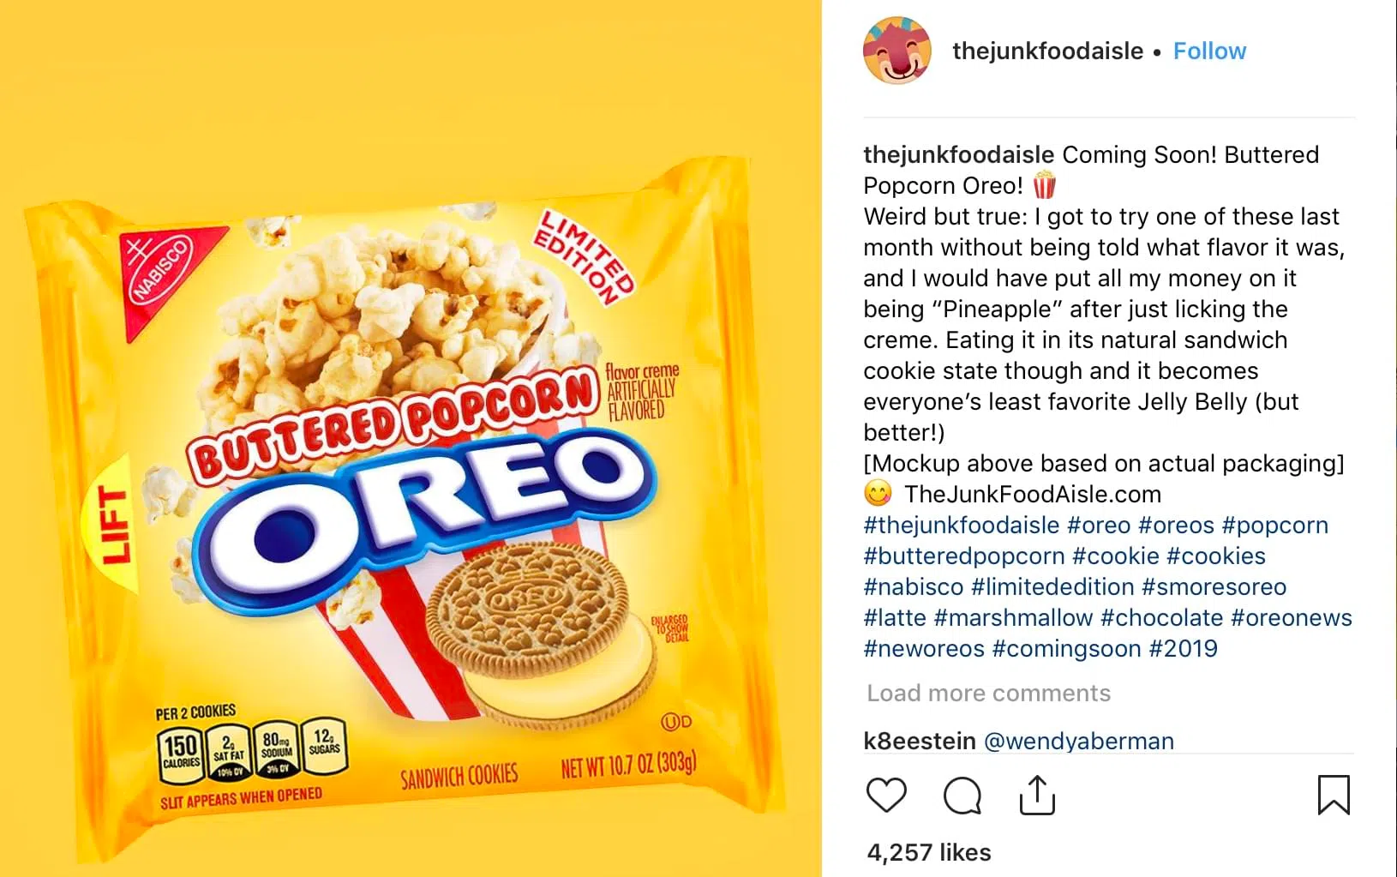
Task: View the 4,257 likes list
Action: pos(929,852)
